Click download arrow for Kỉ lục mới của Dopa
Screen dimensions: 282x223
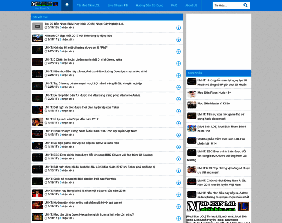tap(178, 123)
